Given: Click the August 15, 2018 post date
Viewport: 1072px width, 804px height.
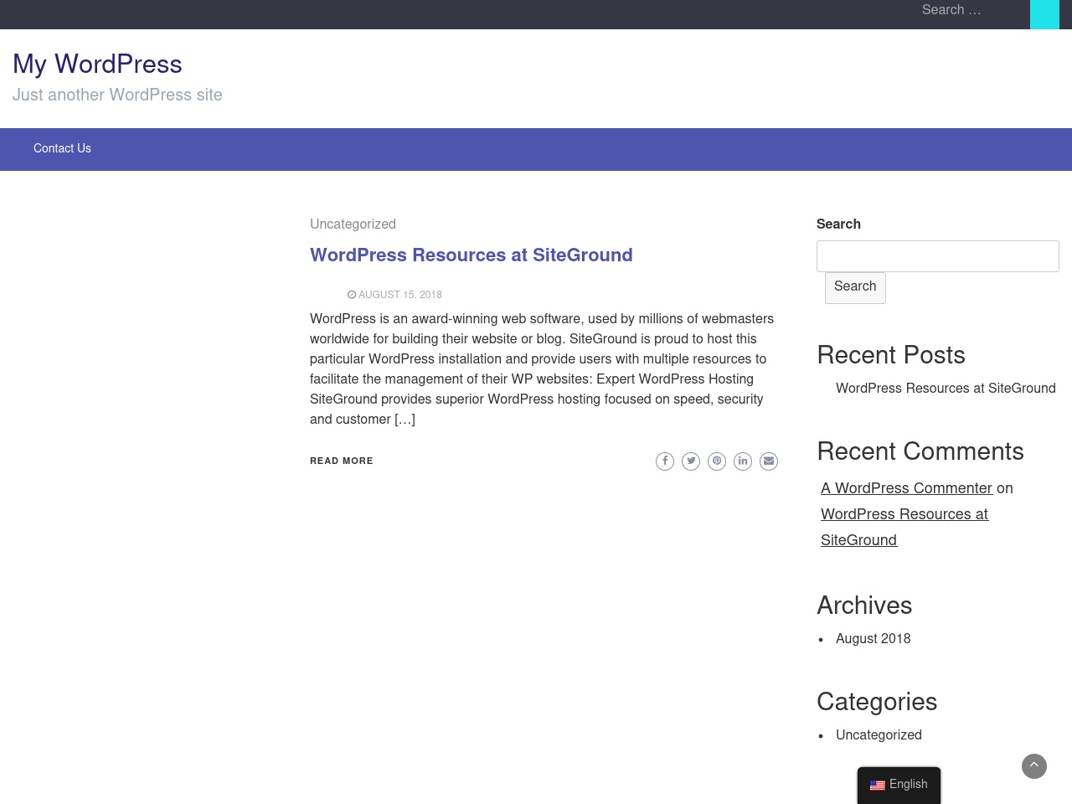Looking at the screenshot, I should [395, 295].
